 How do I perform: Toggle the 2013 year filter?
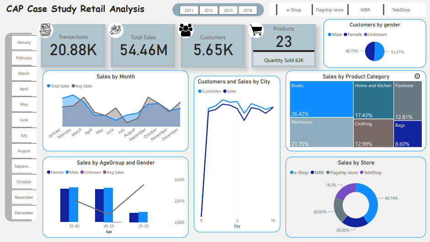(228, 10)
